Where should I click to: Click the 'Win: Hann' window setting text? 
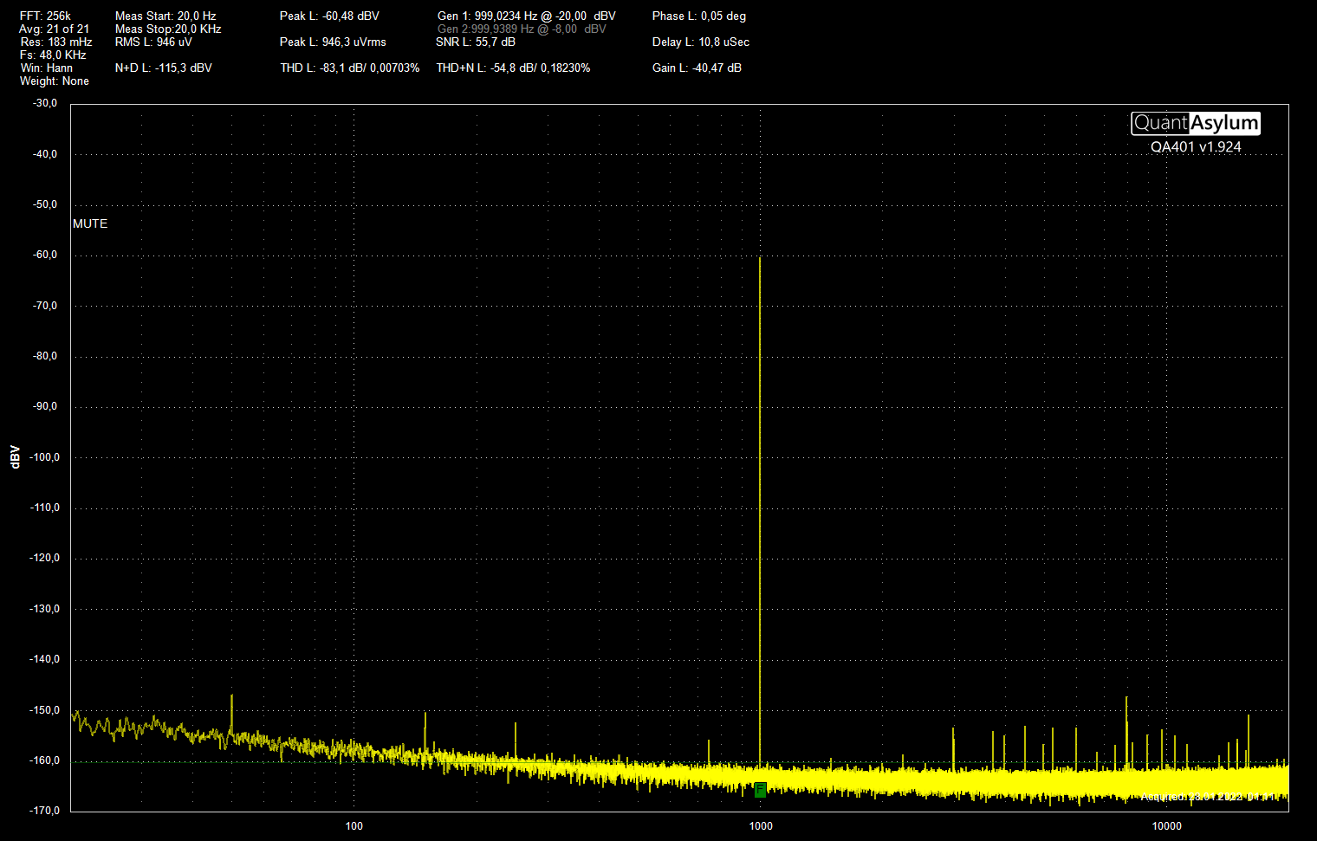coord(47,68)
